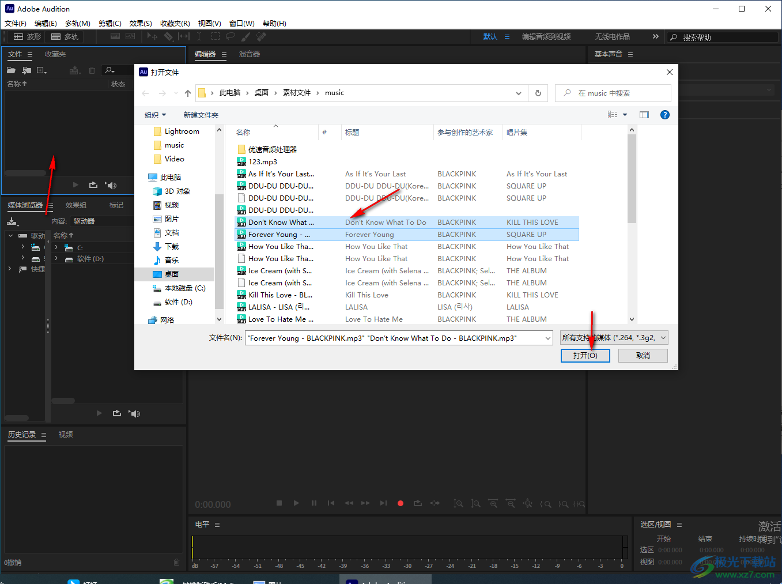
Task: Open Multitrack menu
Action: tap(78, 24)
